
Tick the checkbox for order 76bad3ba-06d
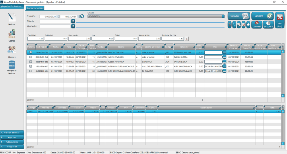point(31,52)
